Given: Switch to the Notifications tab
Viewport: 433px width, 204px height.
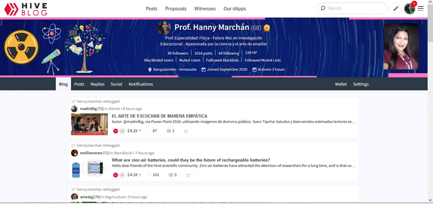Looking at the screenshot, I should (141, 84).
